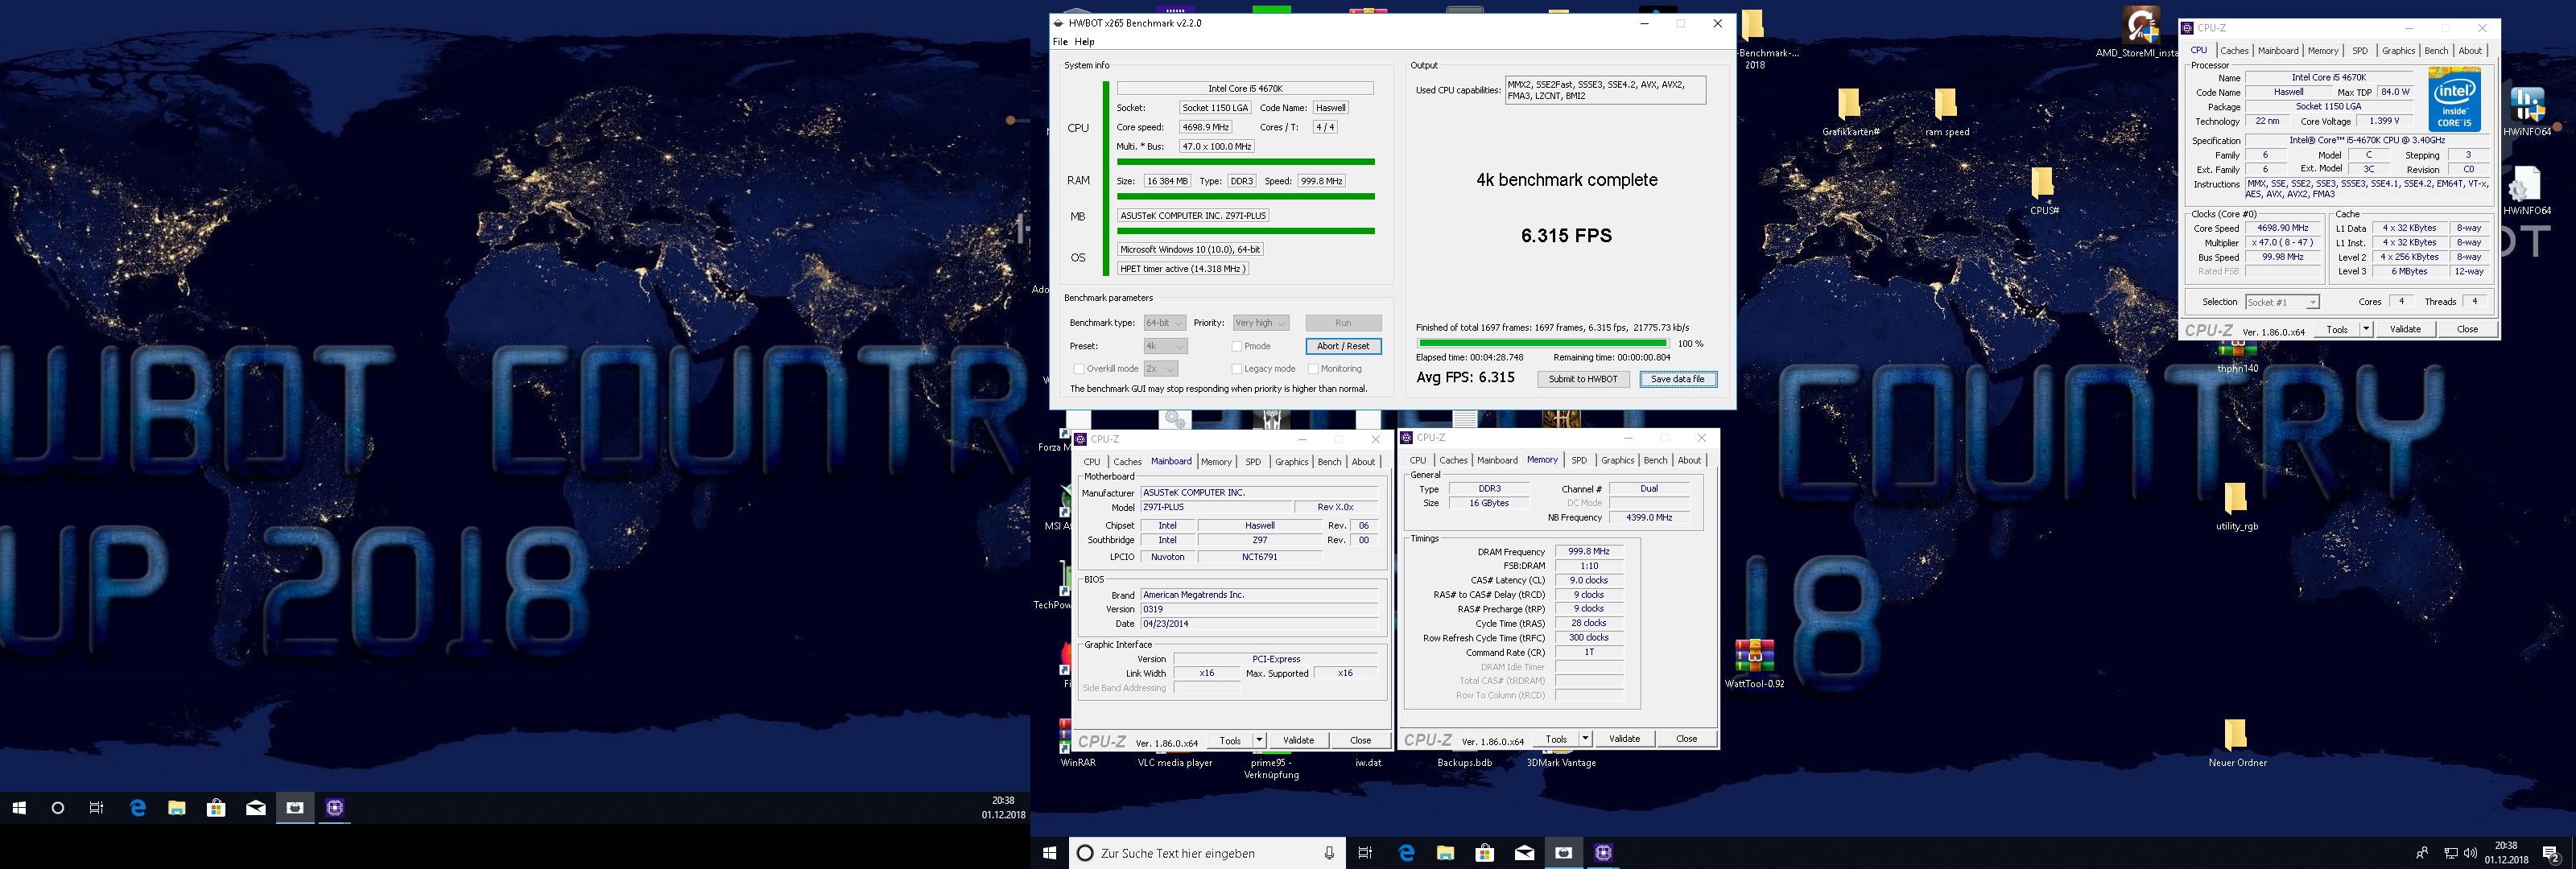
Task: Expand the Tools arrow in the Mainboard CPU-Z window
Action: coord(1259,741)
